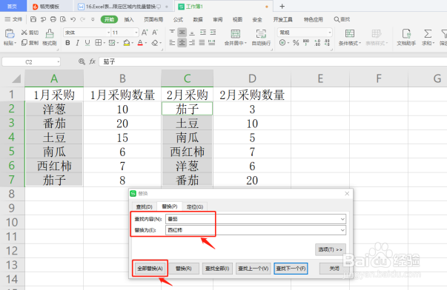The image size is (447, 290).
Task: Click Find Next (查找下一个) button
Action: 291,269
